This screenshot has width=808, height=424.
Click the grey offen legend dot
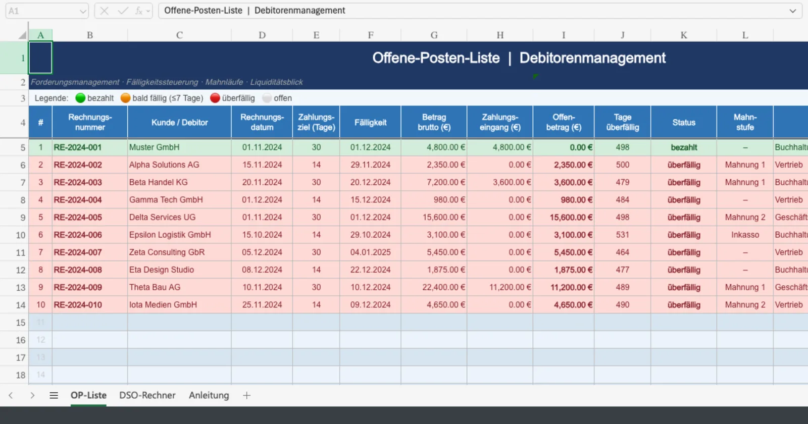coord(267,98)
